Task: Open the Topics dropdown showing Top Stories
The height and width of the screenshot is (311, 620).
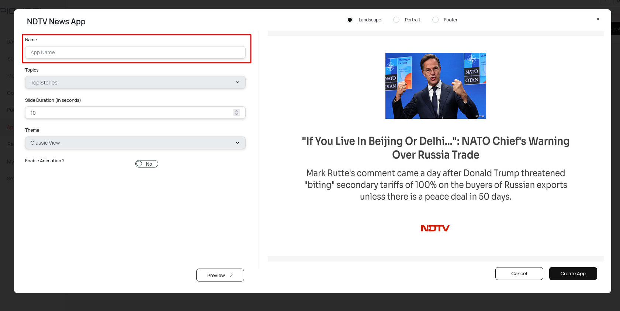Action: click(x=135, y=83)
